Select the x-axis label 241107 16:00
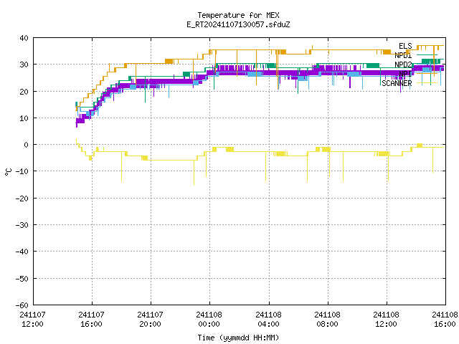This screenshot has height=344, width=459. [91, 320]
